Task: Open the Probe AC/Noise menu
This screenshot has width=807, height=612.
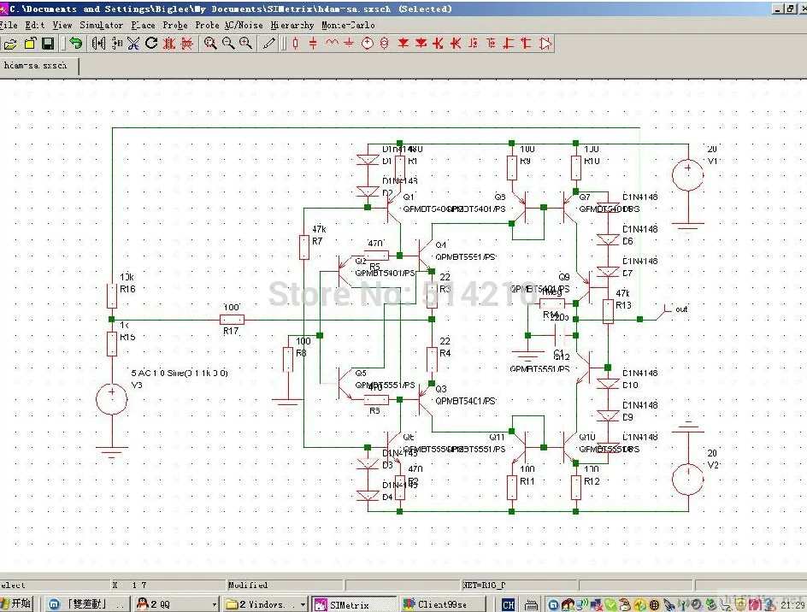Action: 229,26
